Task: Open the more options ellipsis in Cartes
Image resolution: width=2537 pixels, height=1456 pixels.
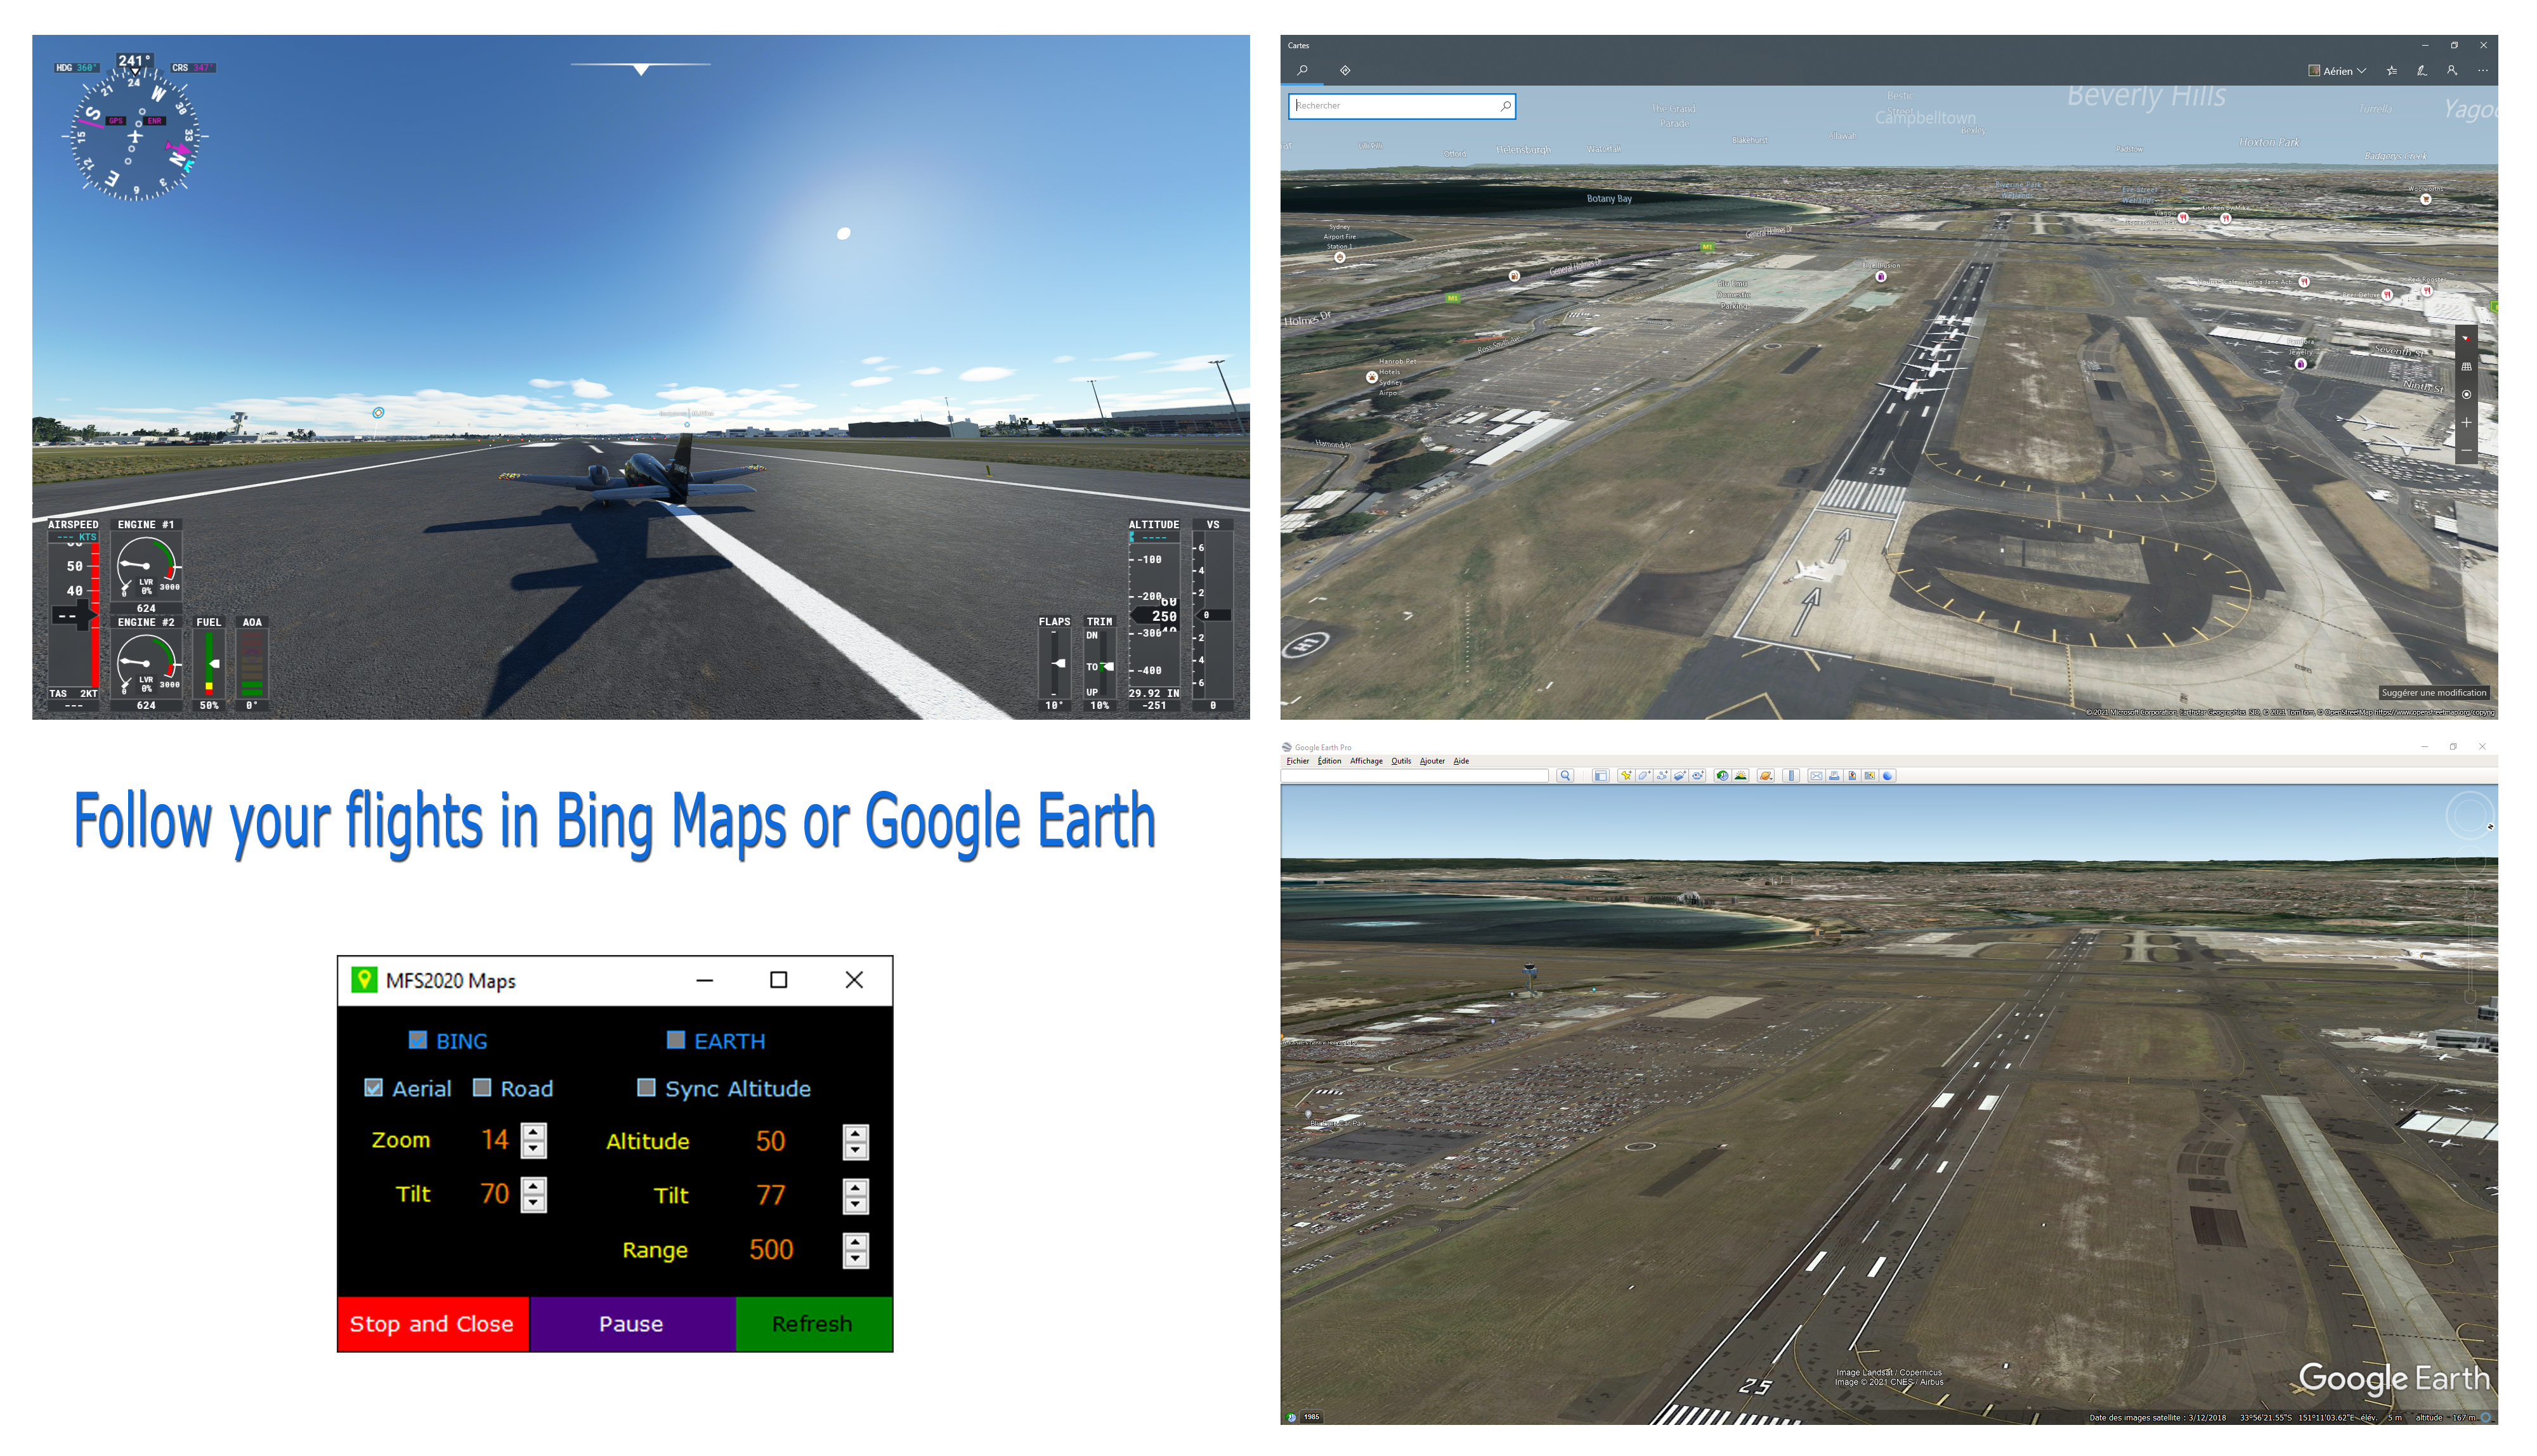Action: 2482,71
